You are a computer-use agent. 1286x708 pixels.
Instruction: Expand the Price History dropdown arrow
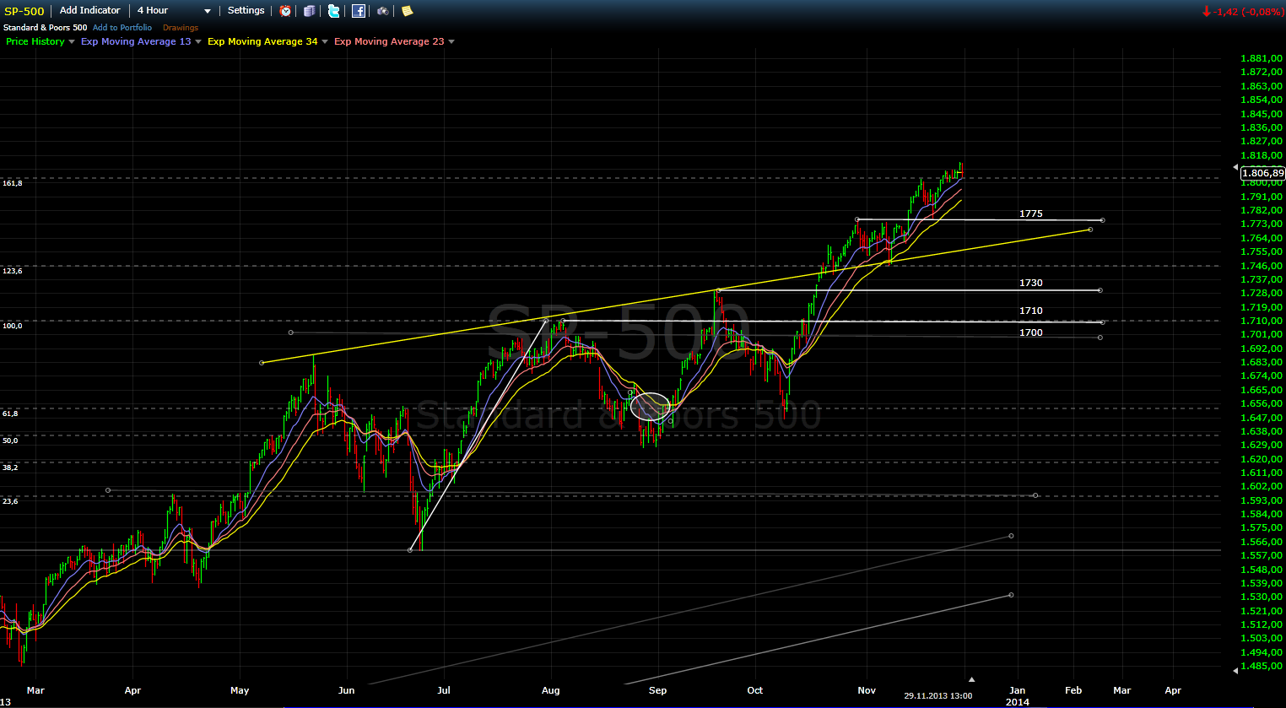tap(72, 42)
